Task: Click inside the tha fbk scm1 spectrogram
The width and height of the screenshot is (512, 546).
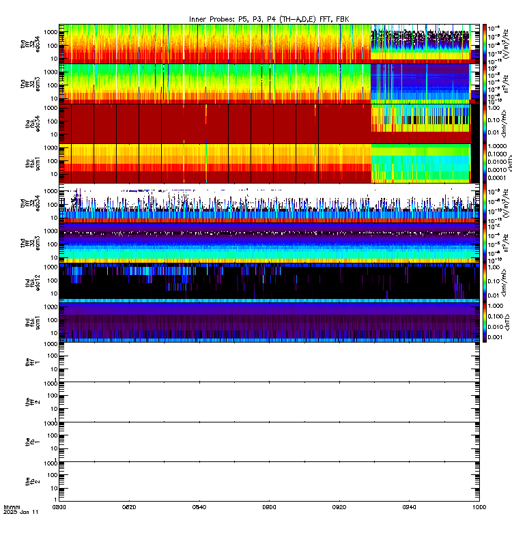Action: (269, 164)
